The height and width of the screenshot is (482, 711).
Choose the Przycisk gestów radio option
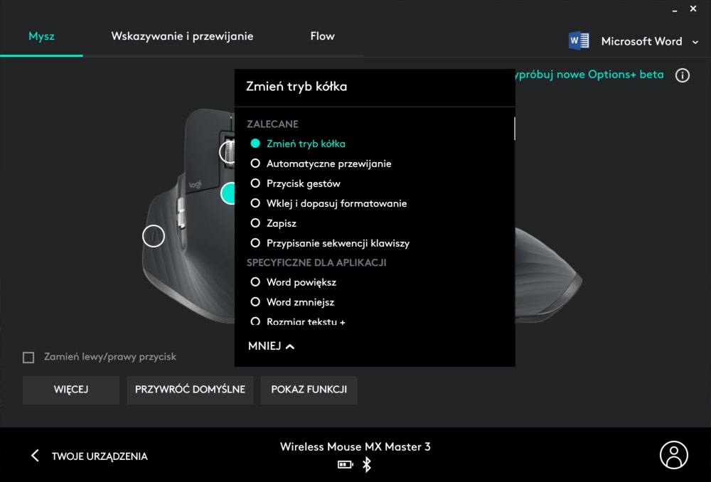point(255,183)
